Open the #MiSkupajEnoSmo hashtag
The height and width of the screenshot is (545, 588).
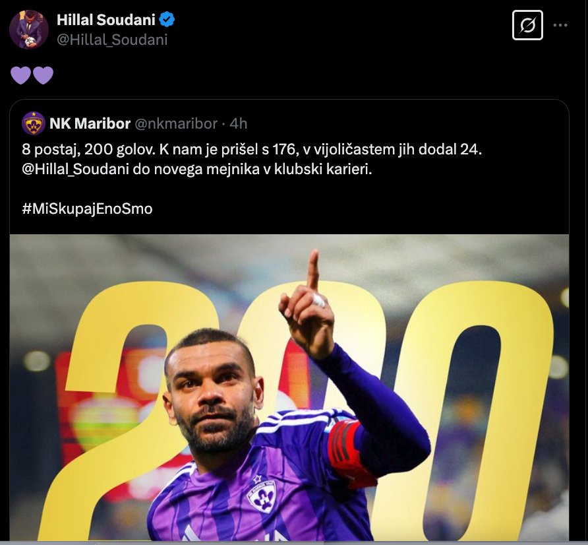coord(87,208)
